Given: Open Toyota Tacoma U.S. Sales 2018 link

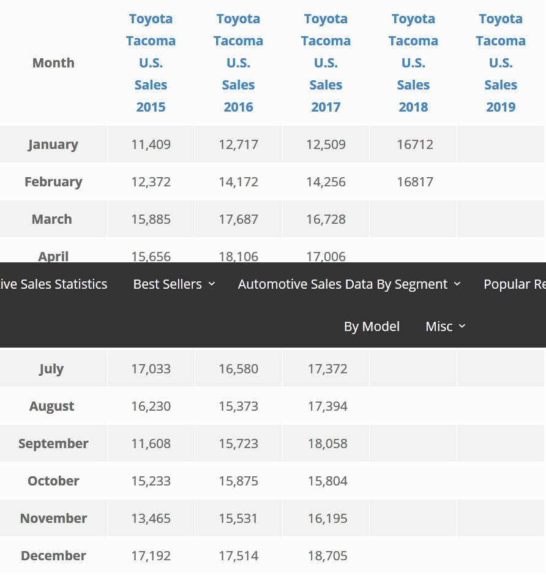Looking at the screenshot, I should pos(413,63).
